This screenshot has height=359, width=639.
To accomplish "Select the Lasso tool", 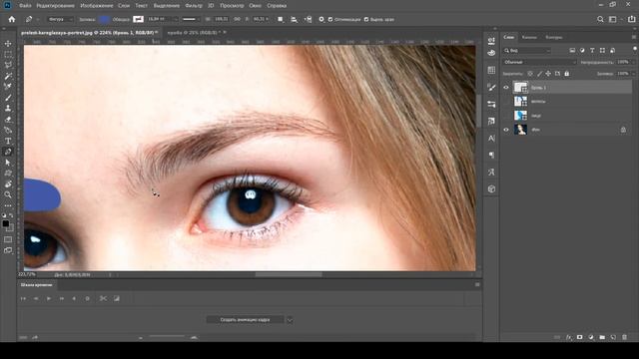I will 8,65.
